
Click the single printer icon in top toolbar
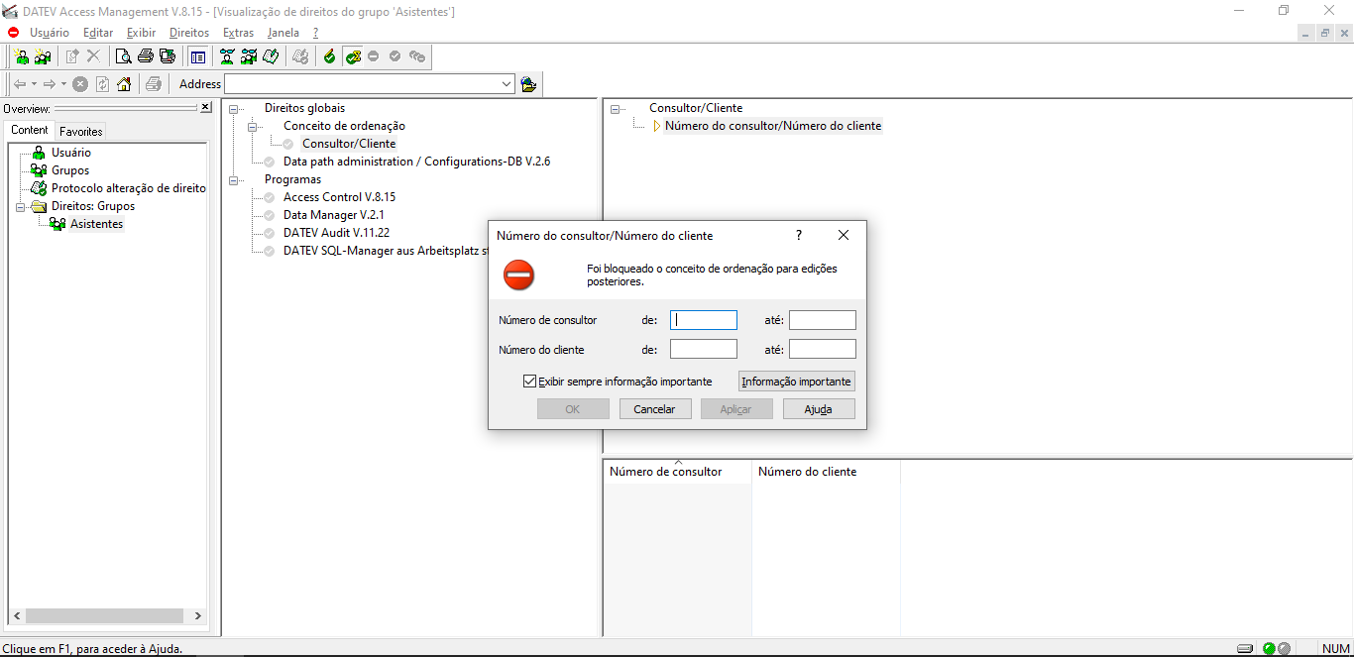point(146,56)
